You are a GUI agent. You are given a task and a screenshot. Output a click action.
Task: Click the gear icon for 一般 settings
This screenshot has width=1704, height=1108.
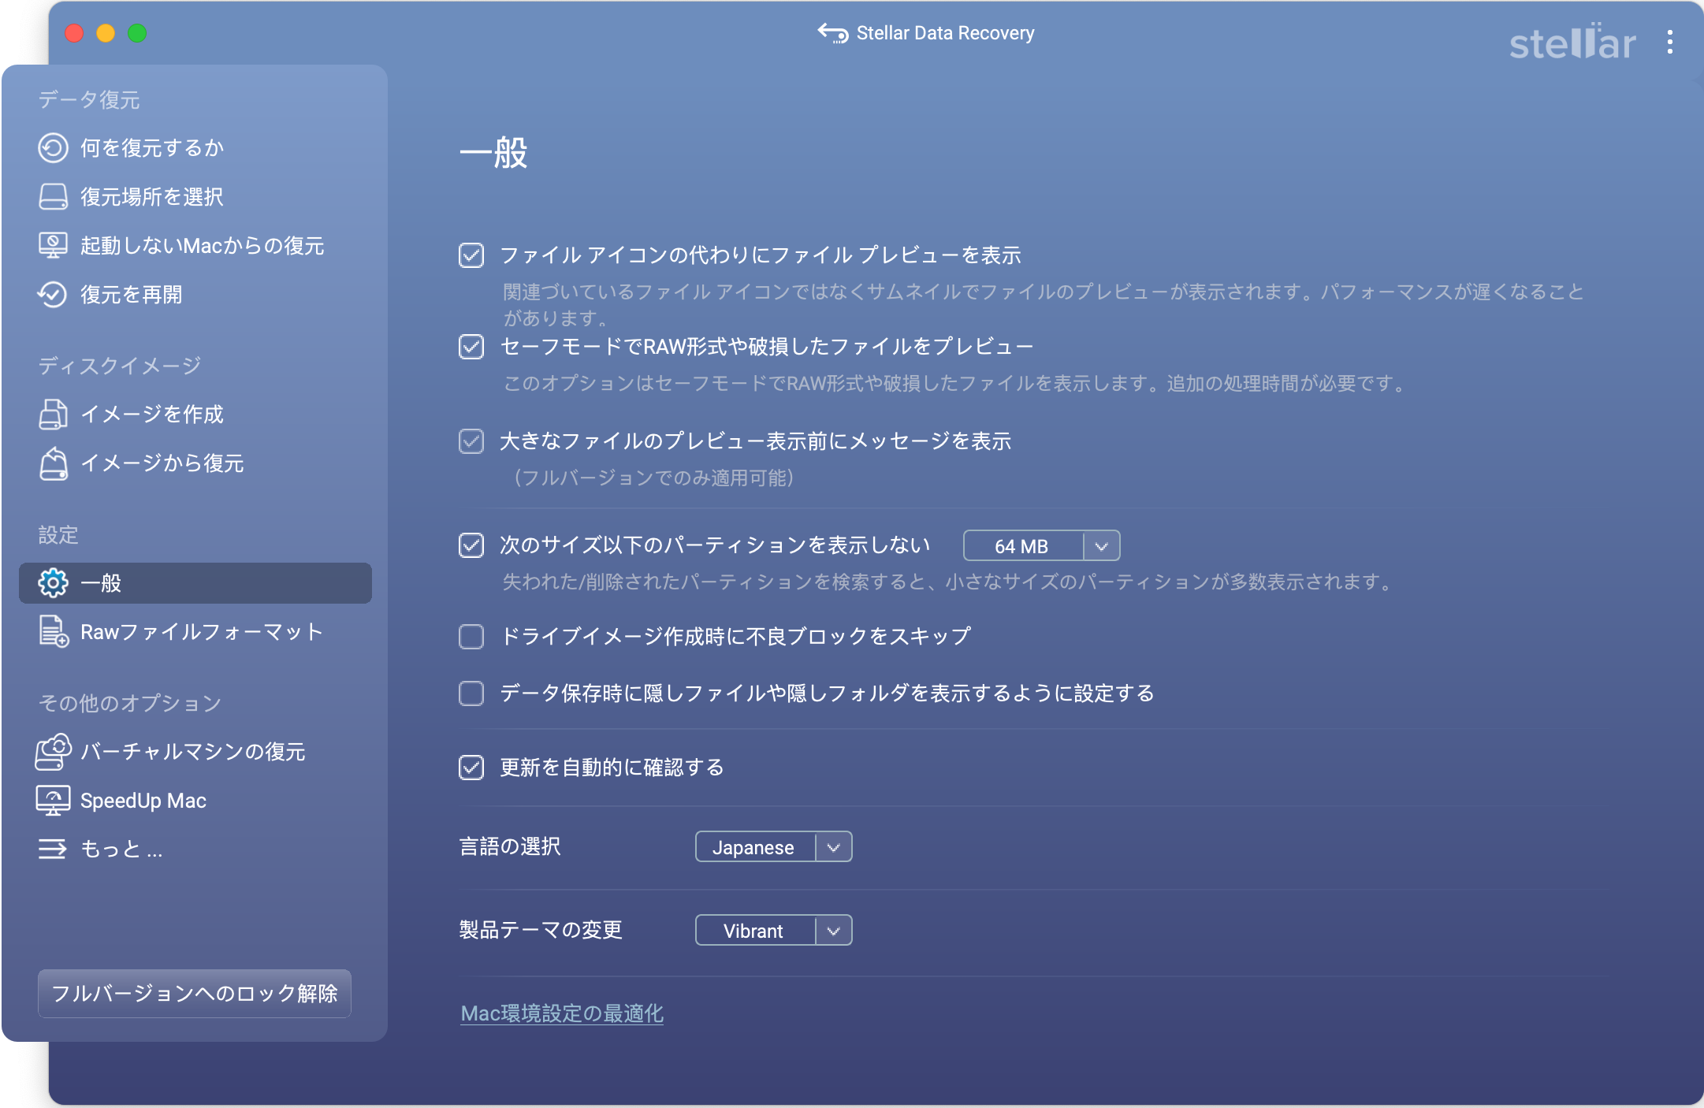(x=53, y=583)
